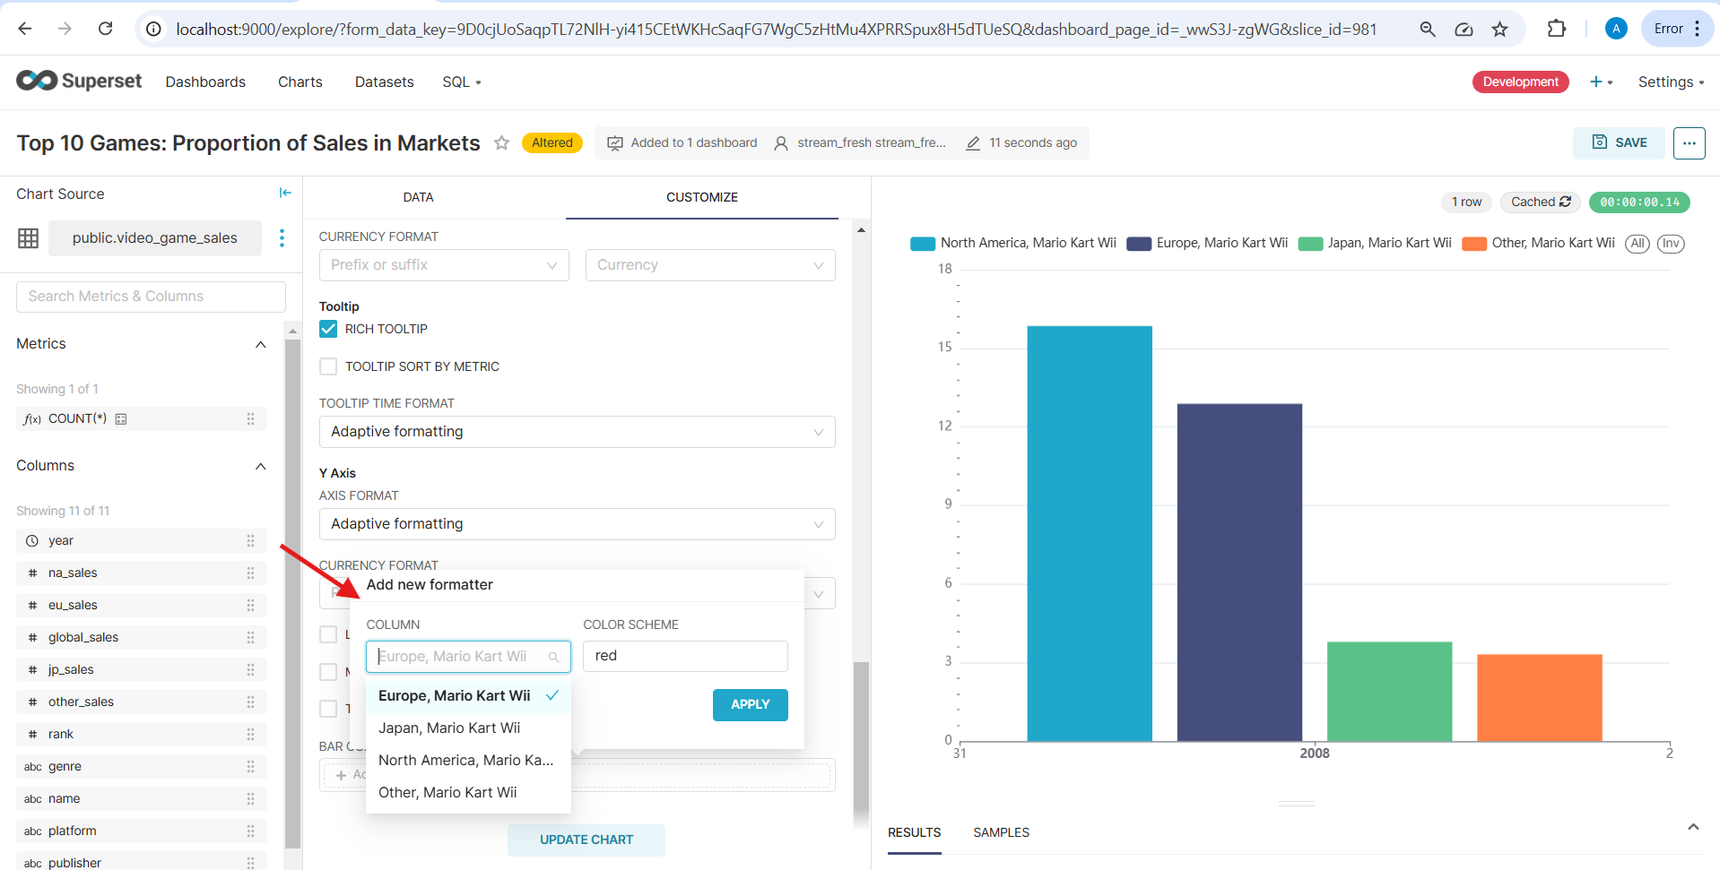
Task: Open dataset options vertical dots menu
Action: tap(282, 237)
